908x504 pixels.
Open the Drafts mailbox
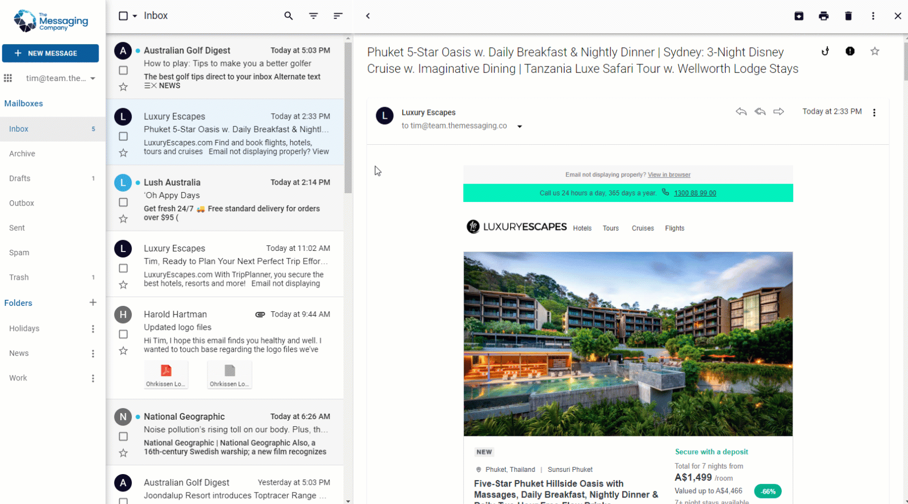click(x=53, y=179)
